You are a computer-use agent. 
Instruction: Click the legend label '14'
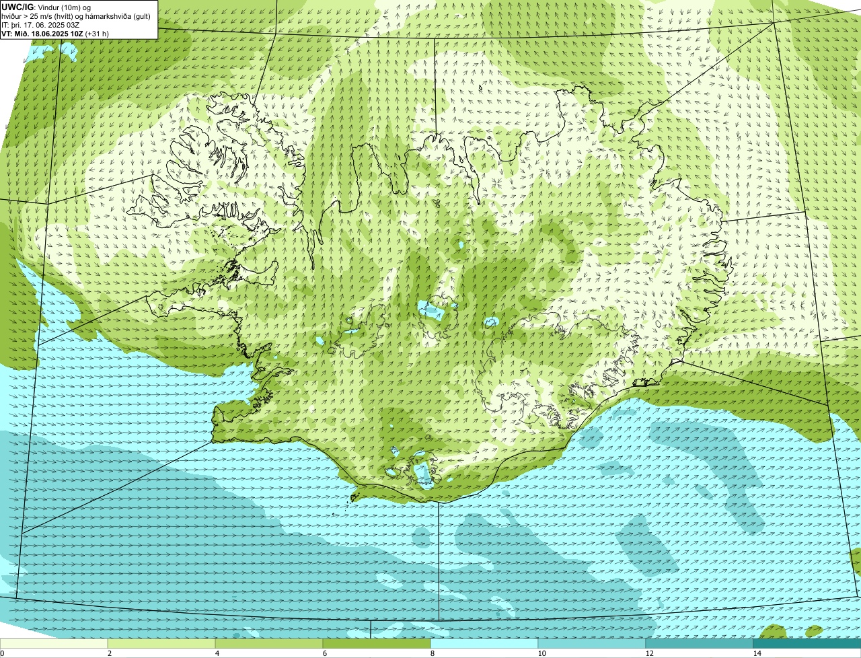[757, 653]
